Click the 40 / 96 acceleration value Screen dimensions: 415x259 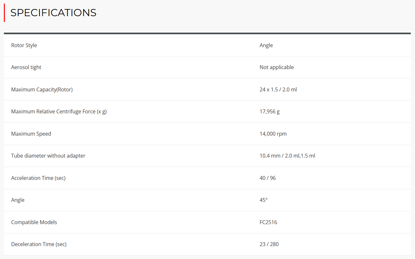[267, 178]
